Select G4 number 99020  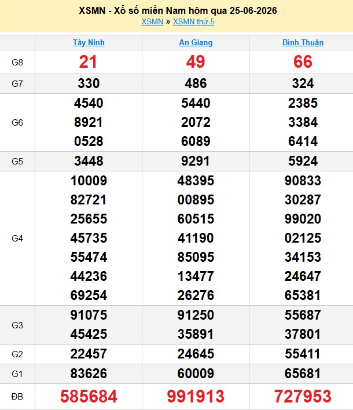coord(303,219)
